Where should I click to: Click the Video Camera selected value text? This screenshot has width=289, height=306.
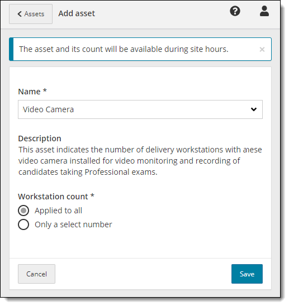(x=48, y=109)
